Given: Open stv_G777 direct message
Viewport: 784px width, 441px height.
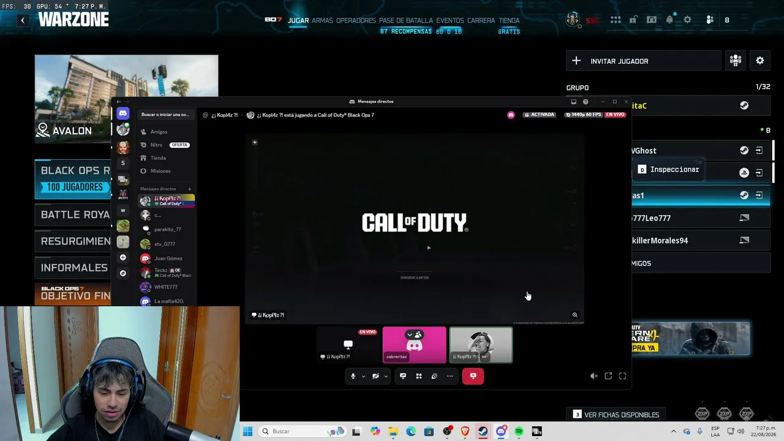Looking at the screenshot, I should point(167,244).
